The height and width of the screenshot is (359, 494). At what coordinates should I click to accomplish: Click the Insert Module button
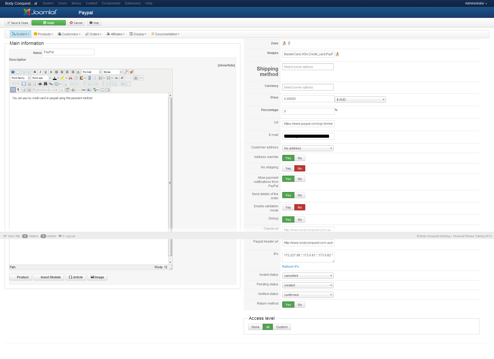click(x=49, y=277)
